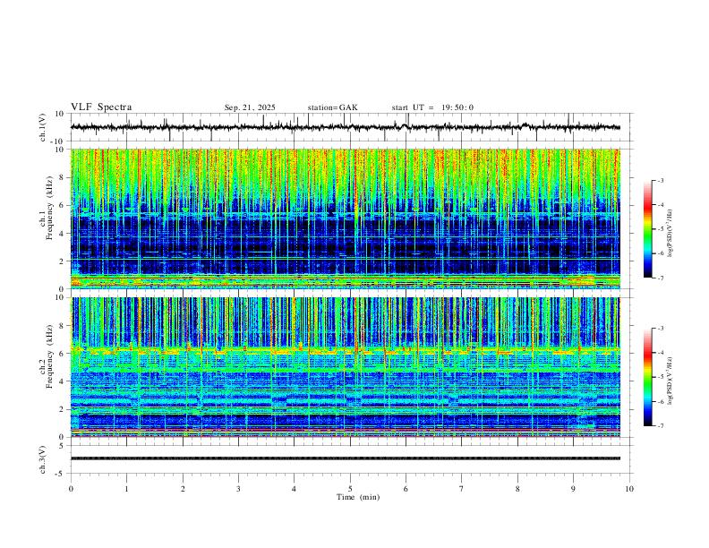Click the ch.1 spectrogram panel
Image resolution: width=709 pixels, height=548 pixels.
pos(345,218)
